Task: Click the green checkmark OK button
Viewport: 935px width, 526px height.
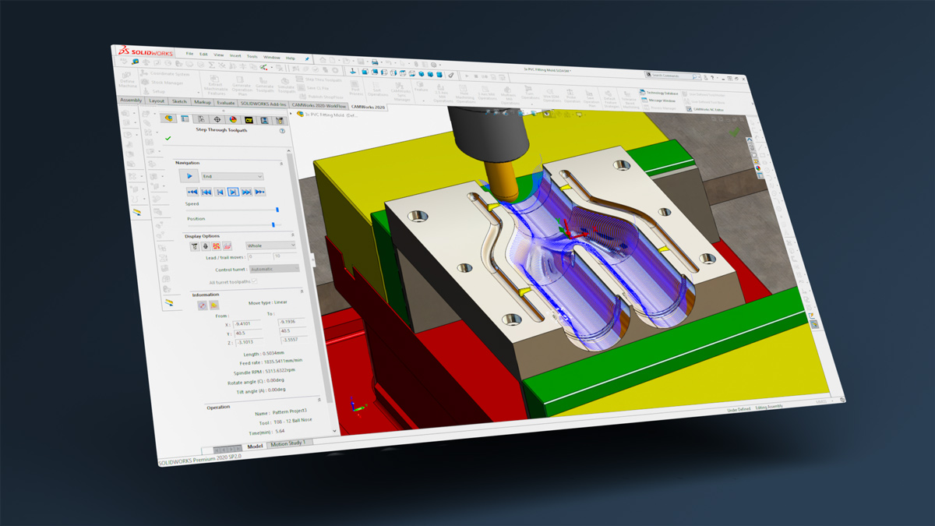Action: [x=168, y=137]
